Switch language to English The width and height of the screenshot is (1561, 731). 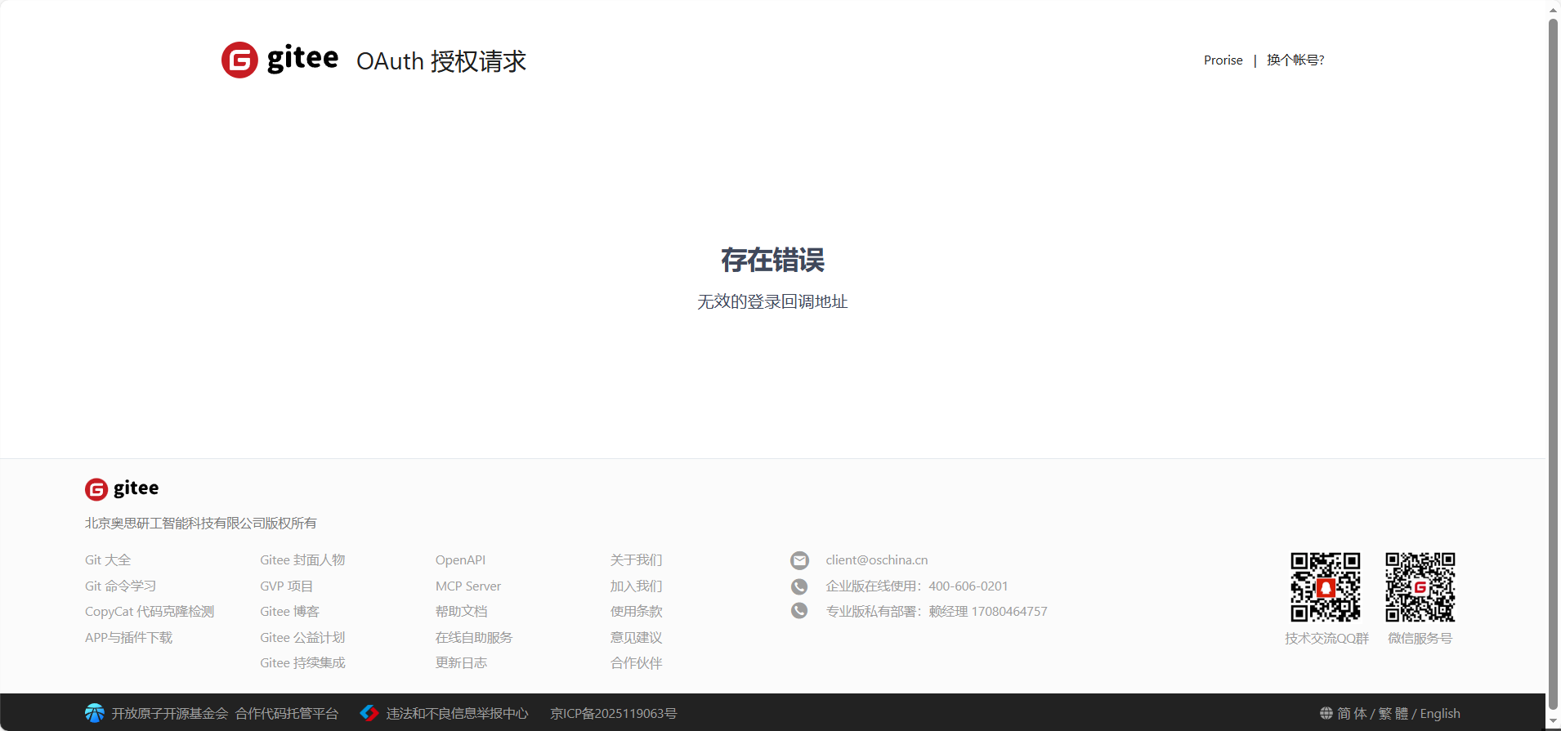click(x=1440, y=713)
